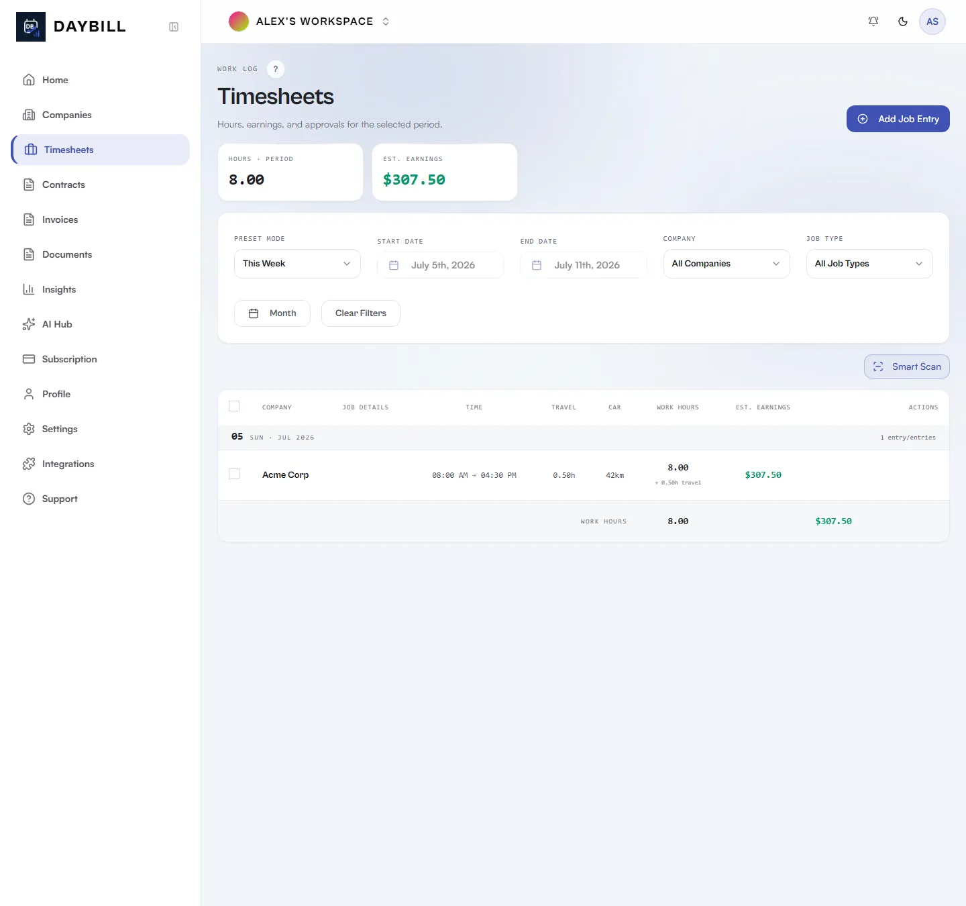Click the Alex's Workspace name
The image size is (966, 906).
315,21
